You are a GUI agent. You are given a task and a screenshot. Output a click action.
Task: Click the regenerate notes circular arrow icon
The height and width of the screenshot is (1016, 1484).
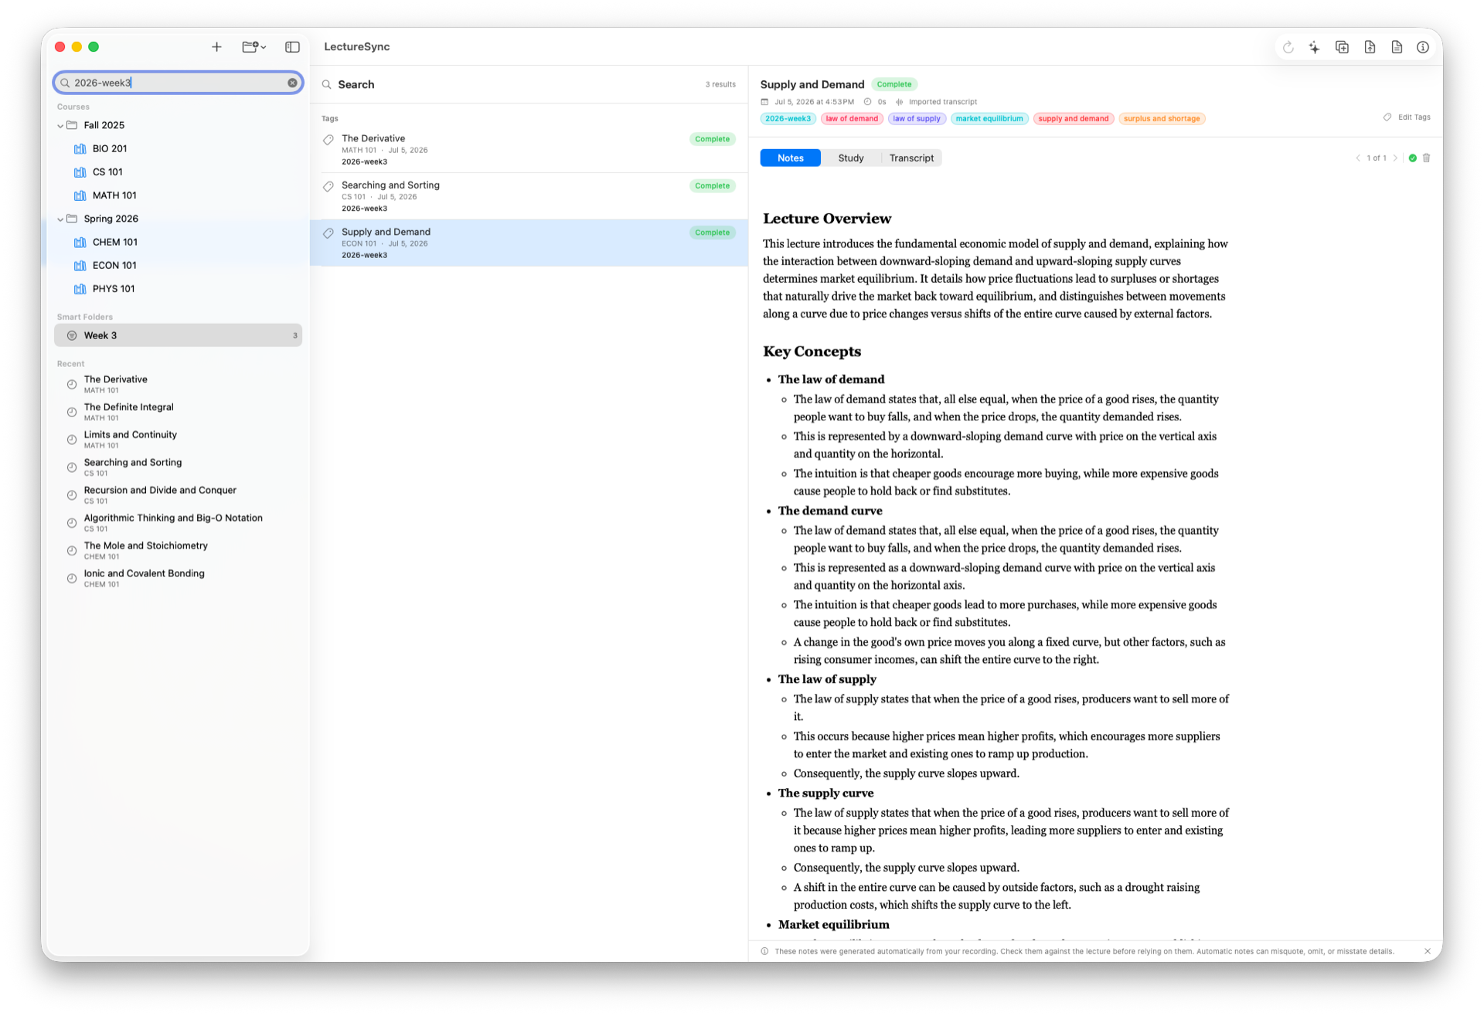pyautogui.click(x=1288, y=47)
